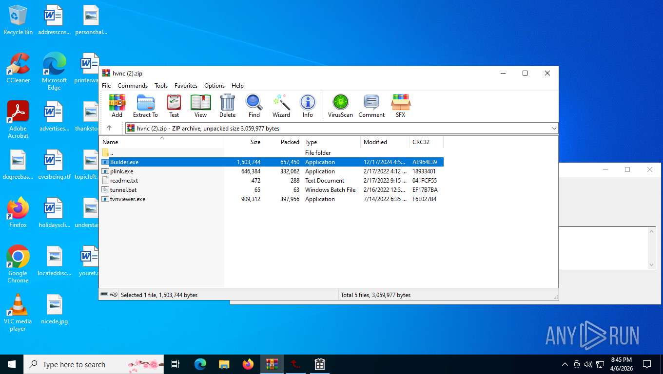Click the Test archive toolbar icon

[174, 106]
